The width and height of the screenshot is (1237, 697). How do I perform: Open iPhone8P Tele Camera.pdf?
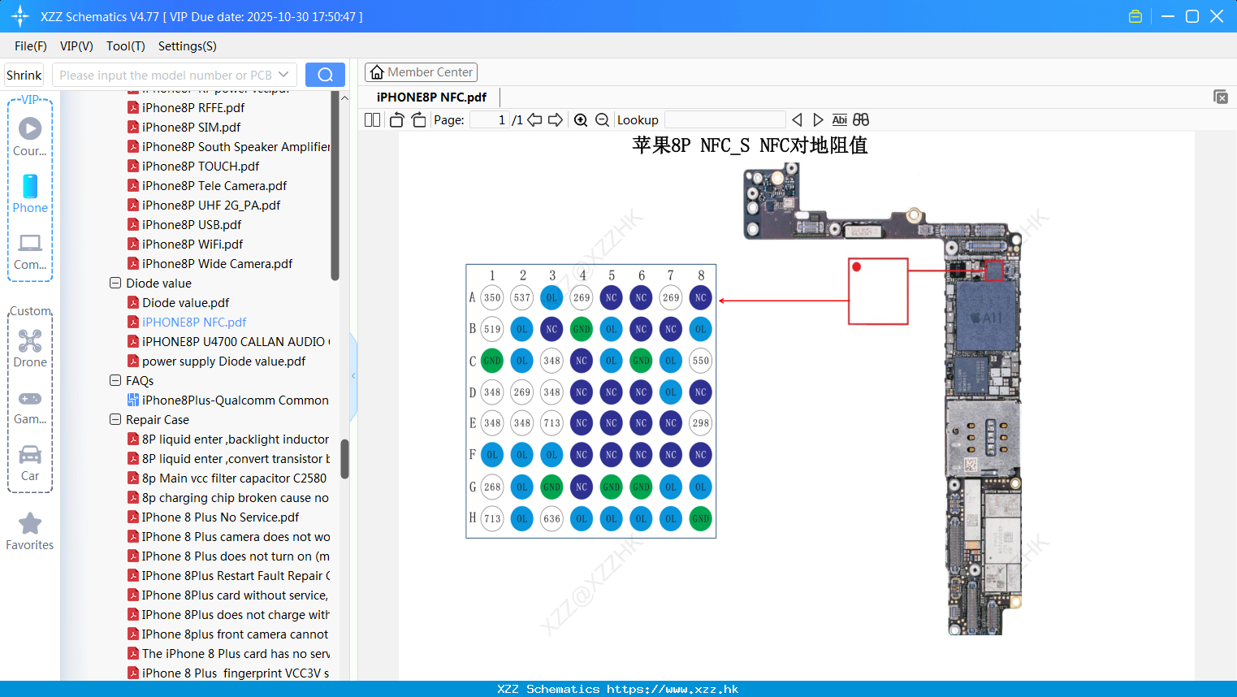pyautogui.click(x=214, y=185)
